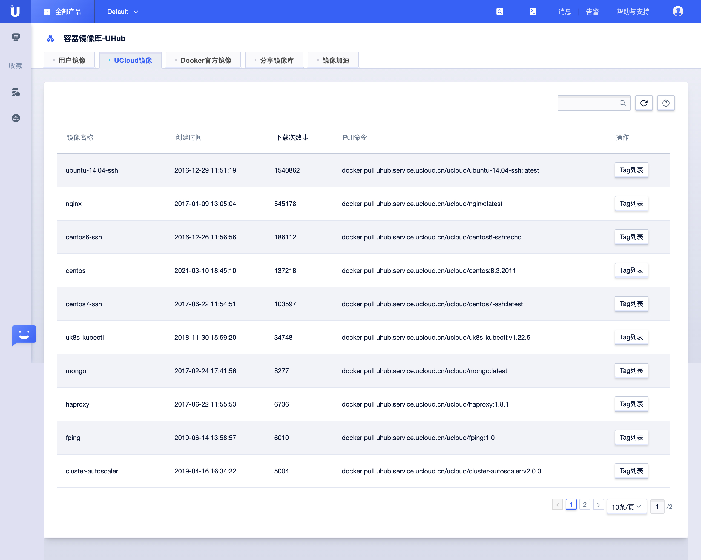
Task: Click the cluster-autoscaler image name
Action: (92, 471)
